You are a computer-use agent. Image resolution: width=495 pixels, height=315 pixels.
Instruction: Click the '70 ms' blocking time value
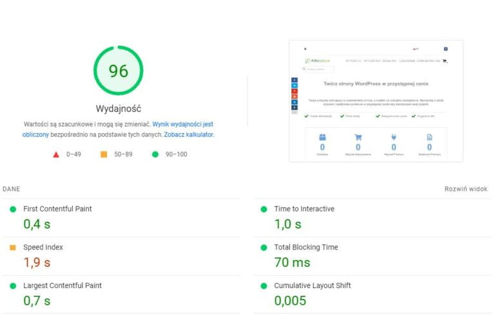(293, 263)
